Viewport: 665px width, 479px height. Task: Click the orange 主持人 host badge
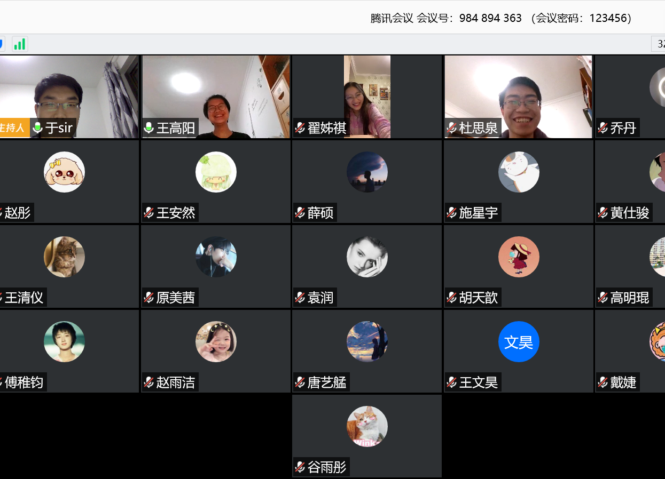coord(13,128)
